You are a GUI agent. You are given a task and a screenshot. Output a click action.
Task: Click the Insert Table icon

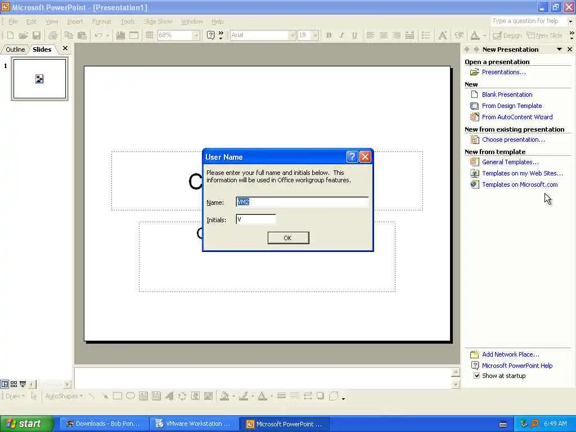[134, 35]
